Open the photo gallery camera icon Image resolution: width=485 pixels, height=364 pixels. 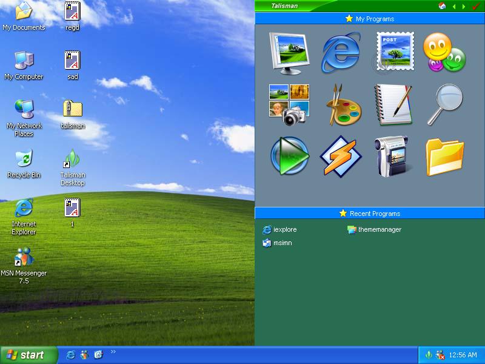[x=289, y=104]
